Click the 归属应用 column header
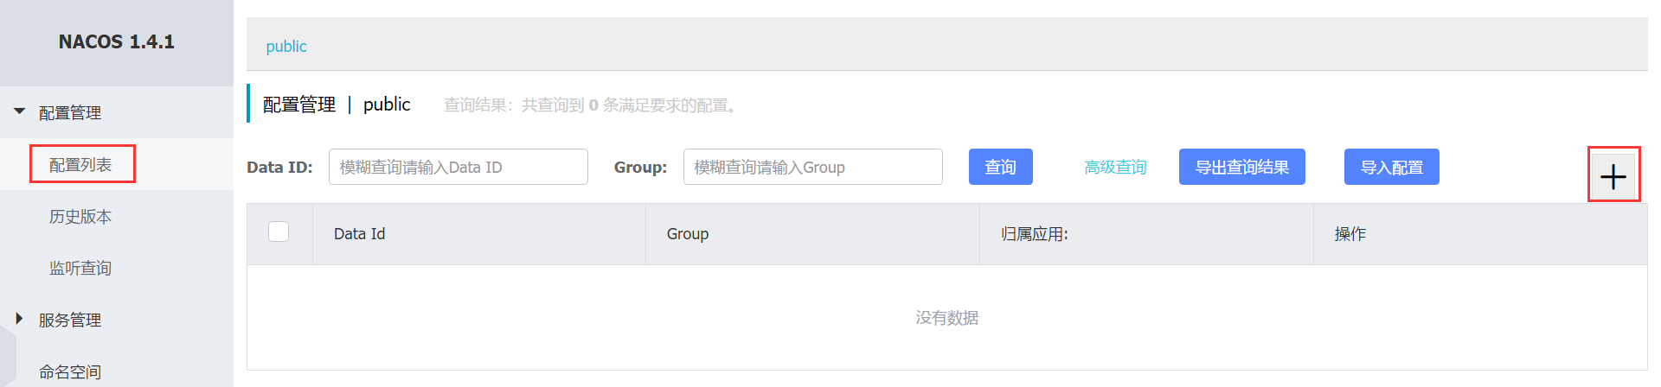This screenshot has height=387, width=1661. coord(1035,233)
